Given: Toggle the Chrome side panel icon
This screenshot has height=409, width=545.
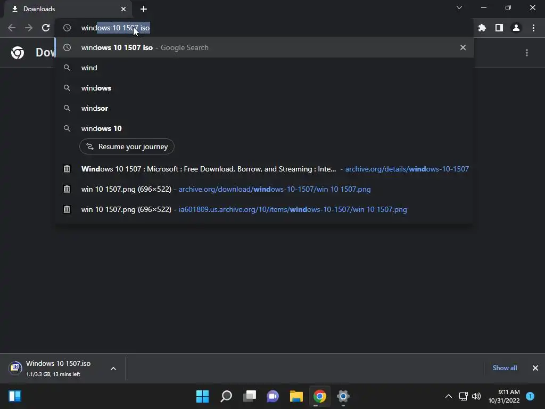Looking at the screenshot, I should 499,28.
